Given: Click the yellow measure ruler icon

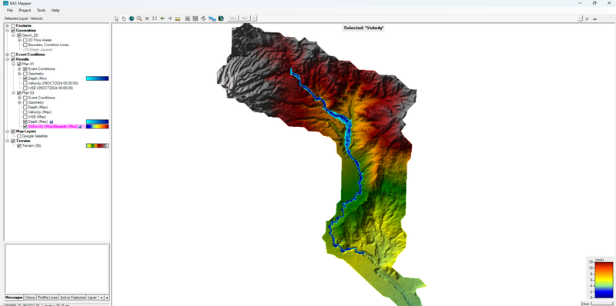Looking at the screenshot, I should click(x=178, y=18).
